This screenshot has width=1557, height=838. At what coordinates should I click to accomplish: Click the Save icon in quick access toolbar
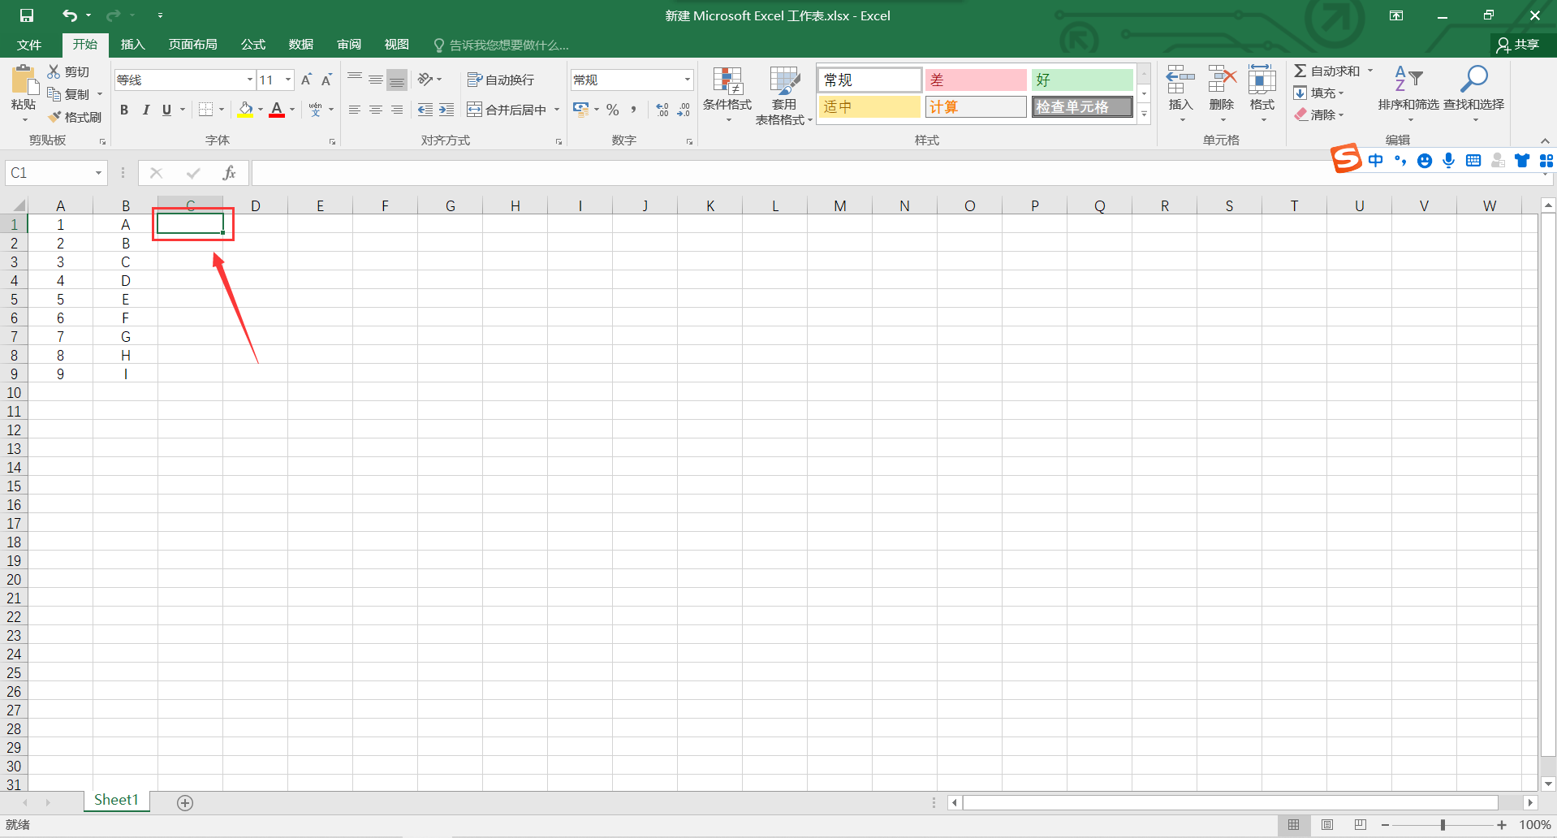click(27, 15)
